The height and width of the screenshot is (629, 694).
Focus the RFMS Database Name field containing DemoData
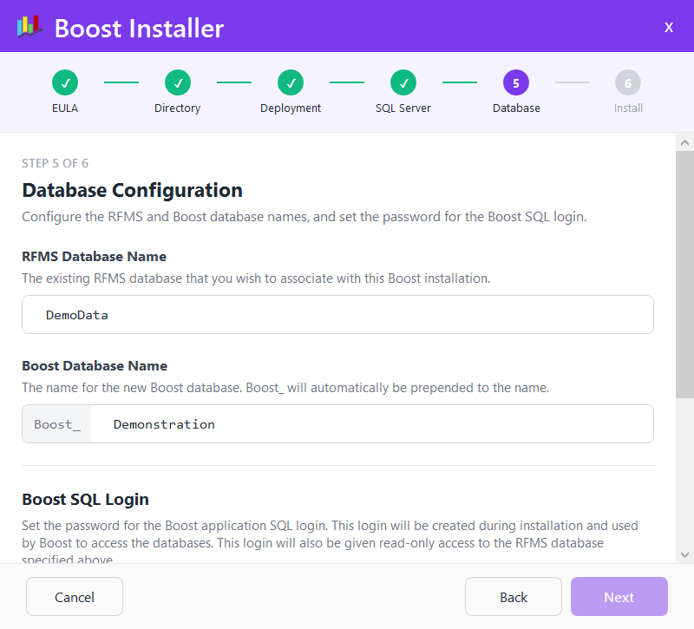[337, 315]
